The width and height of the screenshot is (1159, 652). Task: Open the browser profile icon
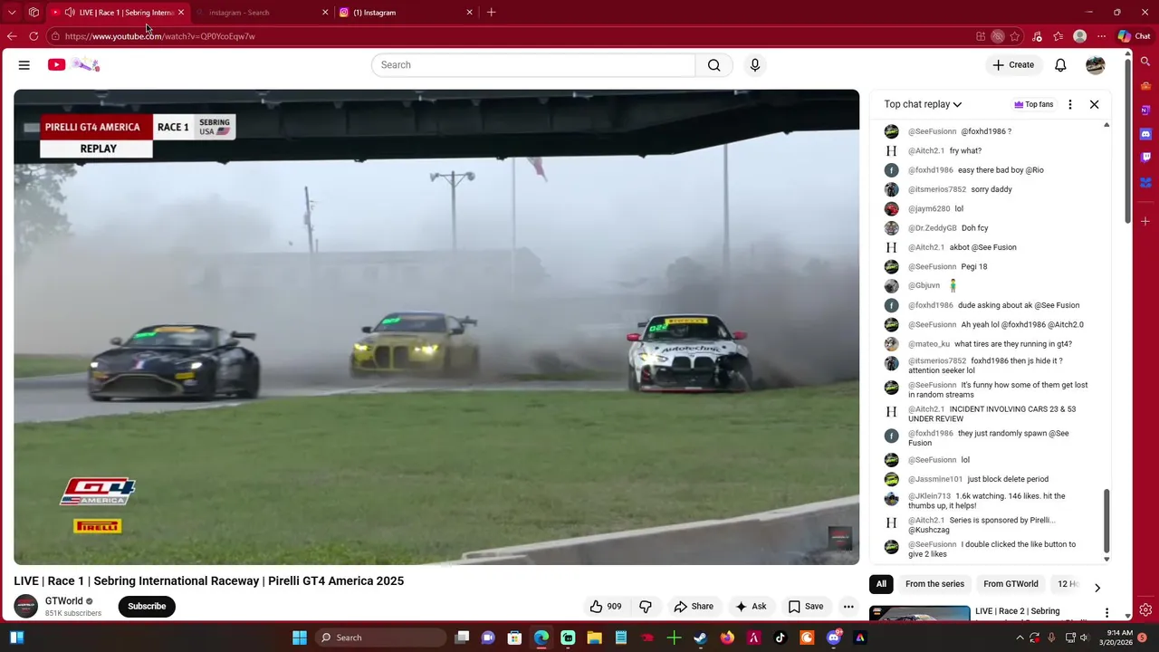1079,36
